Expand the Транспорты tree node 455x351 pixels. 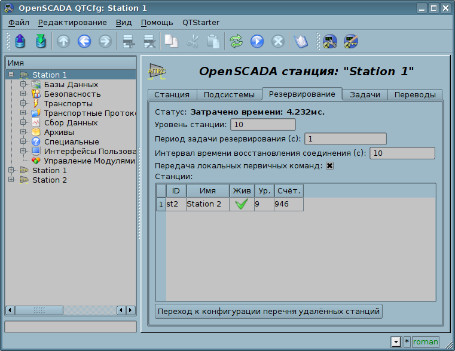[23, 103]
